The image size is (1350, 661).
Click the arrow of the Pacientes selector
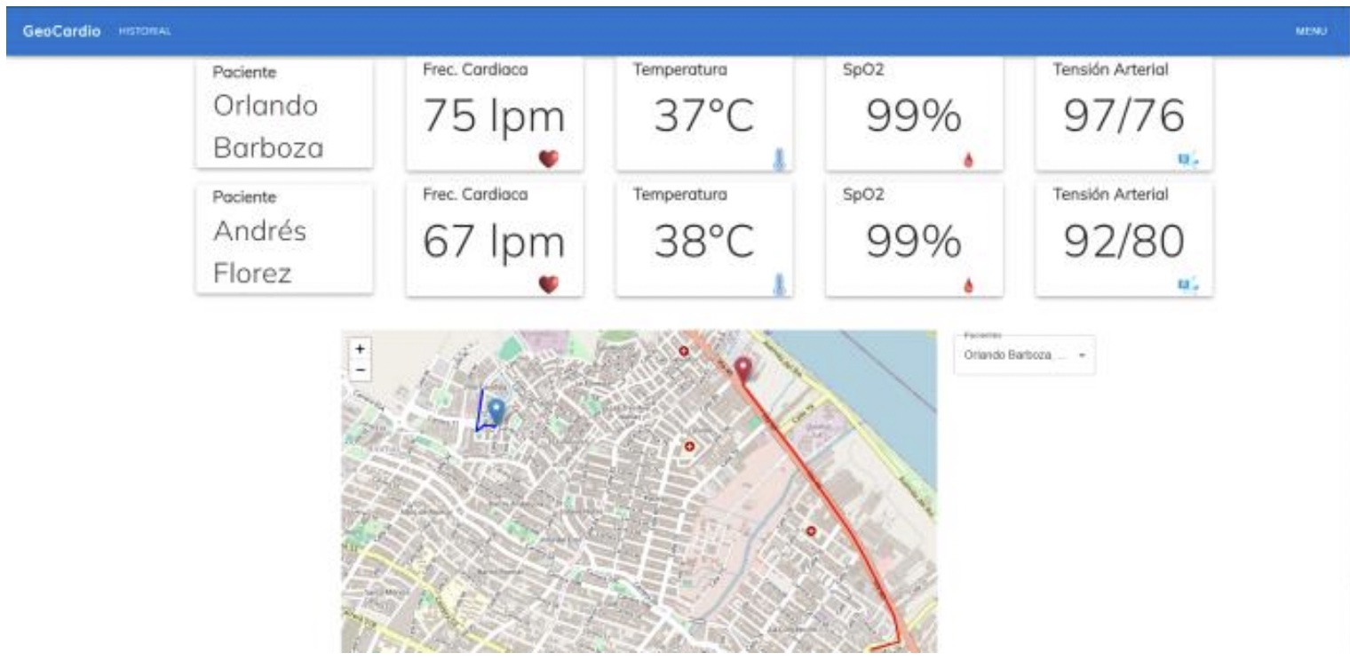(x=1082, y=354)
